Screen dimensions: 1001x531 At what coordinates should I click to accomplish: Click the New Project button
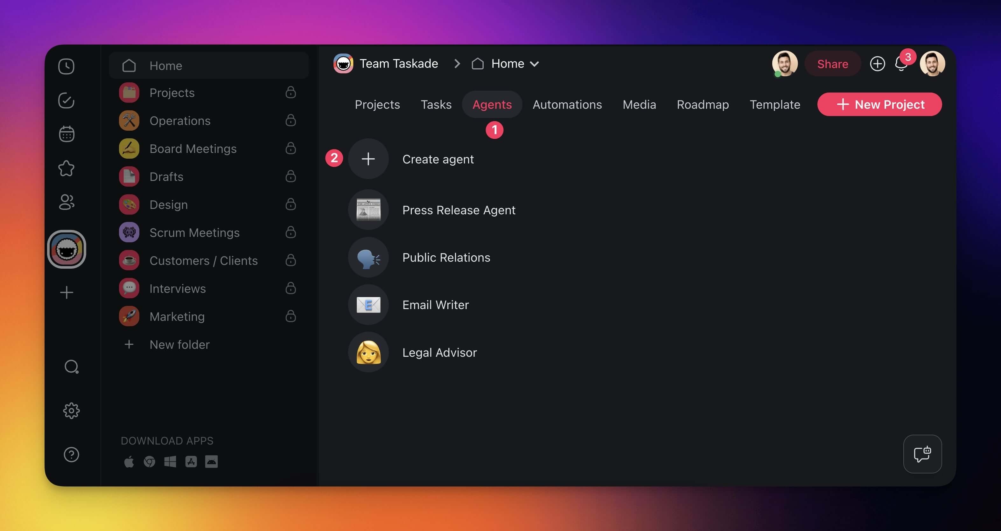click(879, 105)
